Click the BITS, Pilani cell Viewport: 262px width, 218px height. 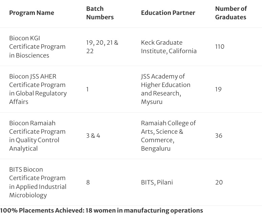coord(157,182)
